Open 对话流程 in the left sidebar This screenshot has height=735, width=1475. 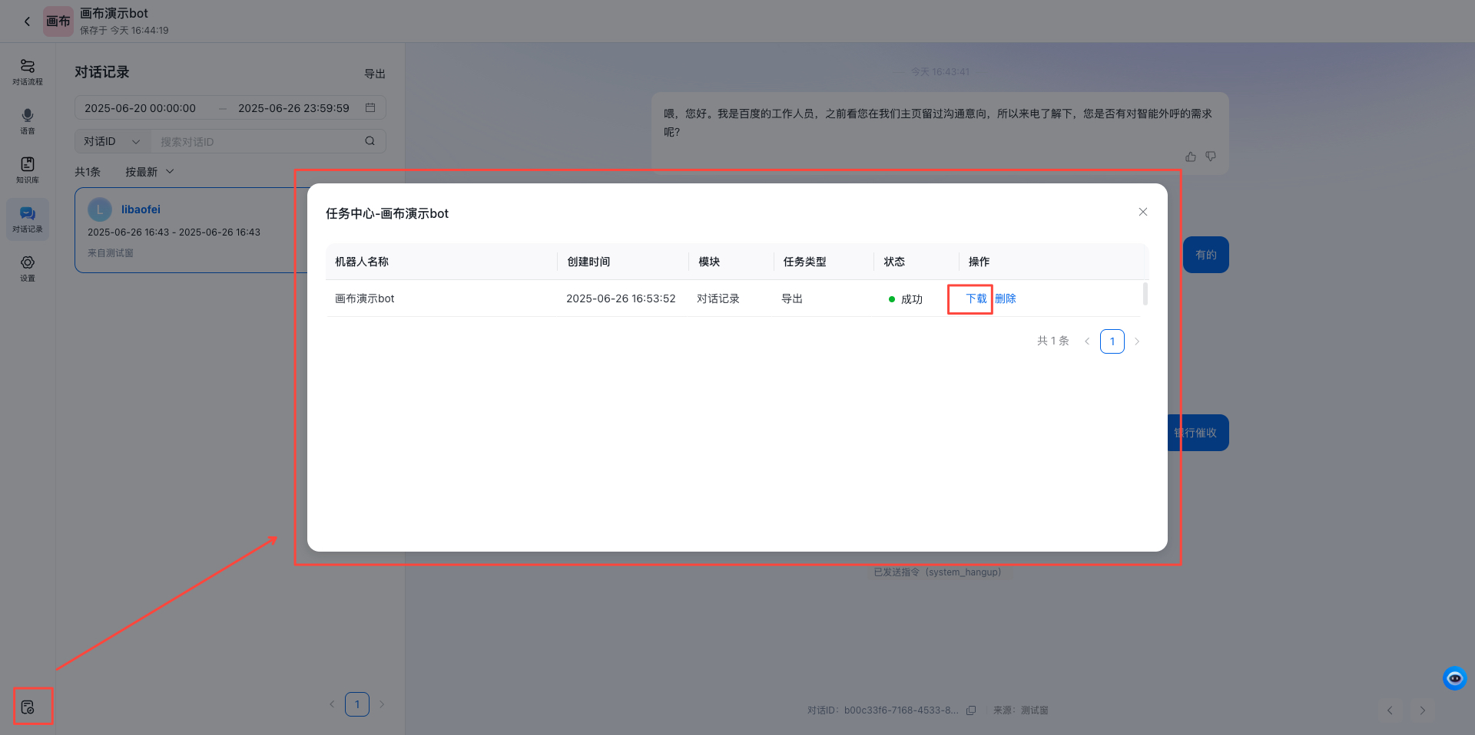(28, 71)
